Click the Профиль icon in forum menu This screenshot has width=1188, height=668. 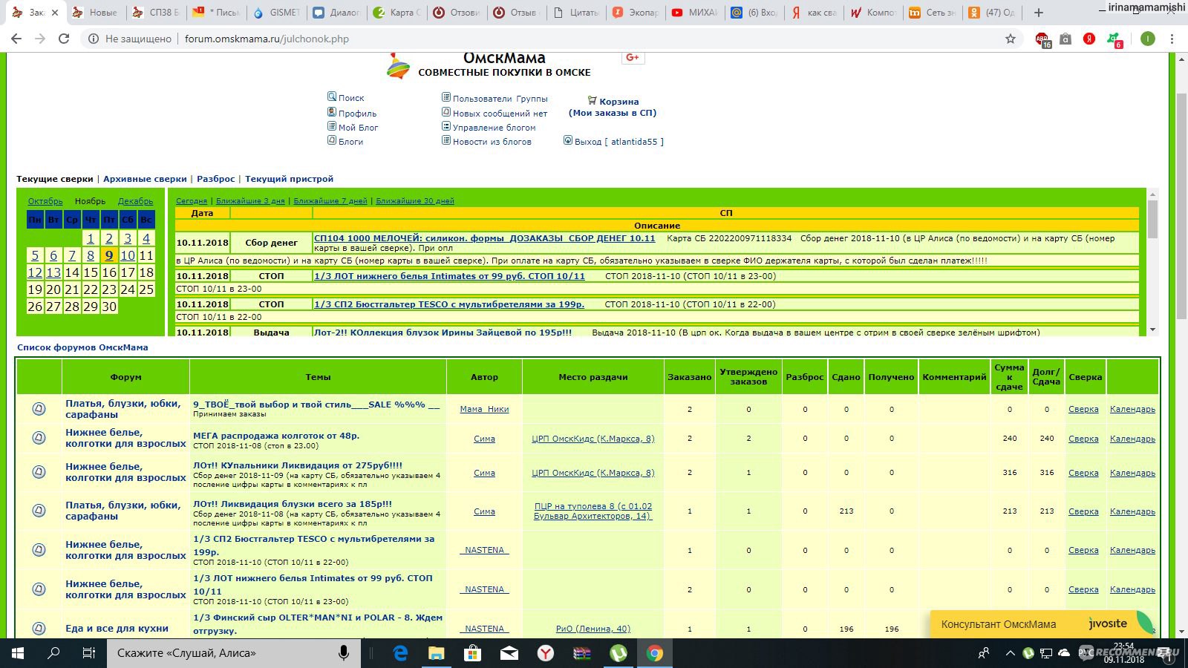pyautogui.click(x=332, y=112)
